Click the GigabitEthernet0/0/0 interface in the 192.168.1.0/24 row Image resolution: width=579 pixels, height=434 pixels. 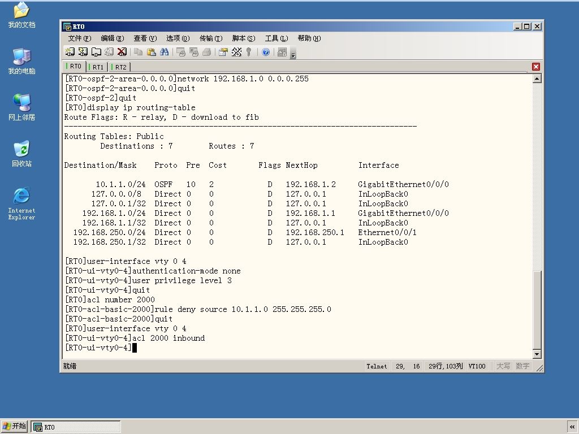tap(403, 213)
